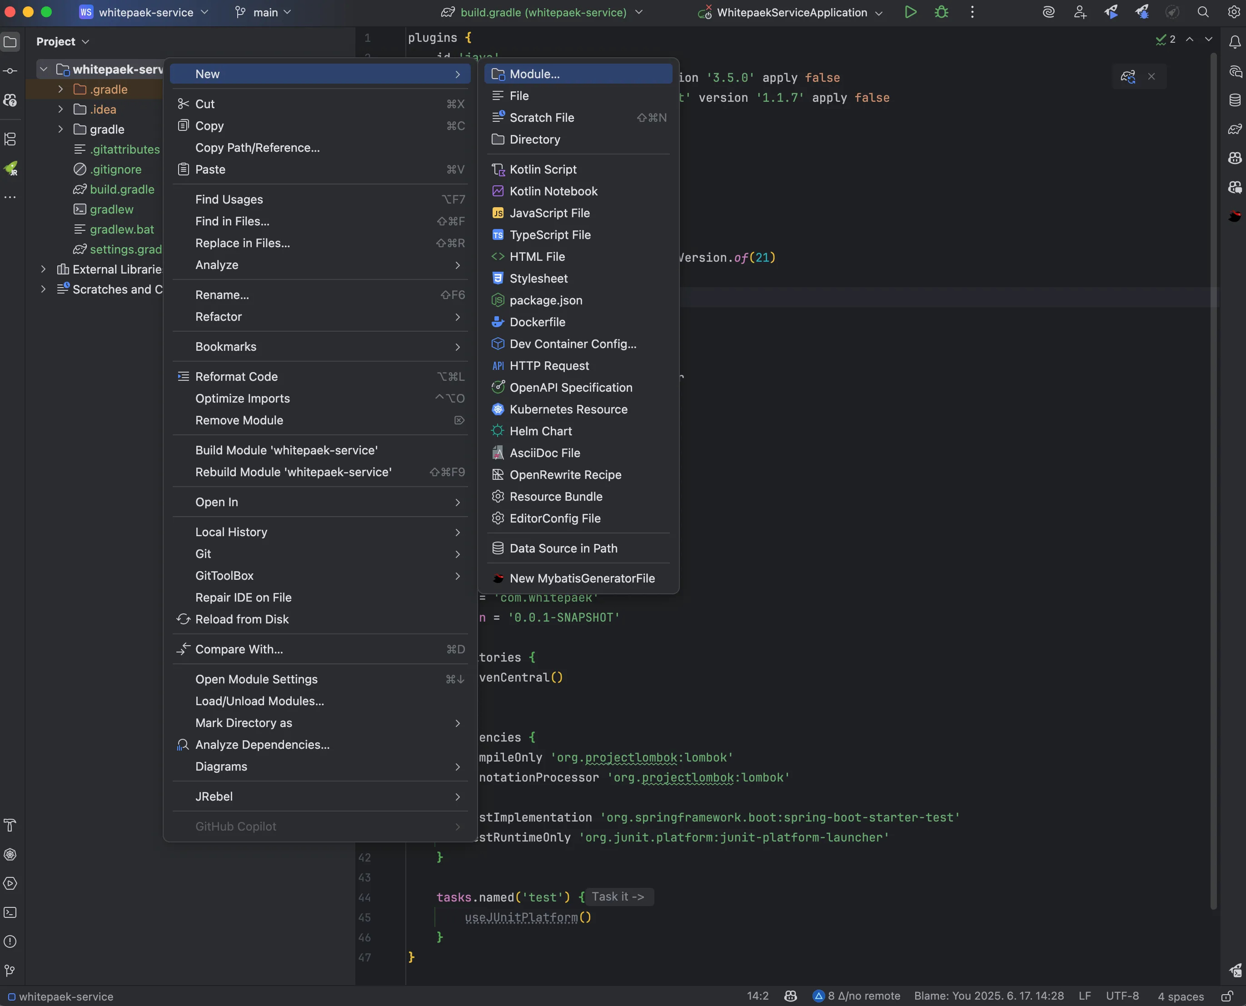Open the Git tool window icon

pyautogui.click(x=10, y=970)
